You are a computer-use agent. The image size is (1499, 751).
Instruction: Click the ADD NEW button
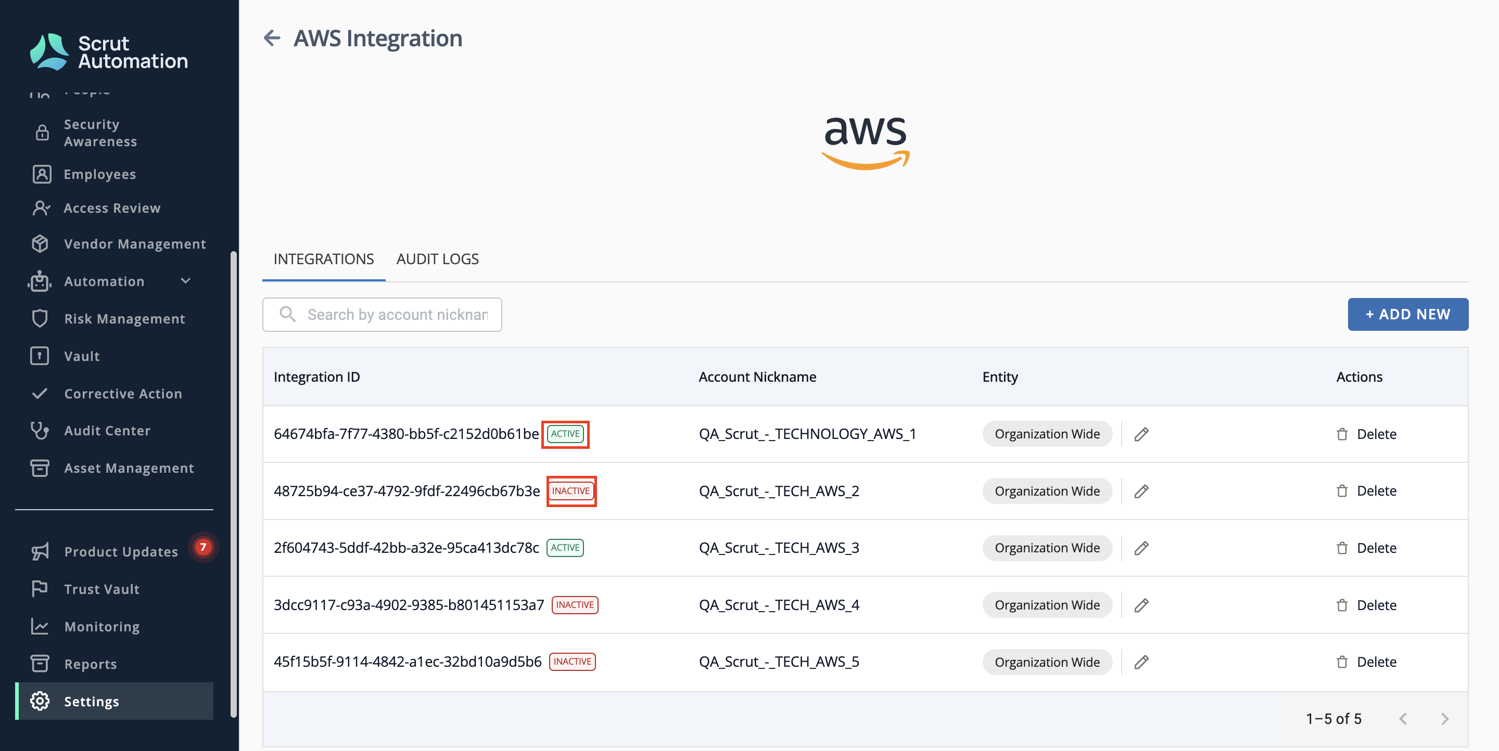click(1407, 315)
